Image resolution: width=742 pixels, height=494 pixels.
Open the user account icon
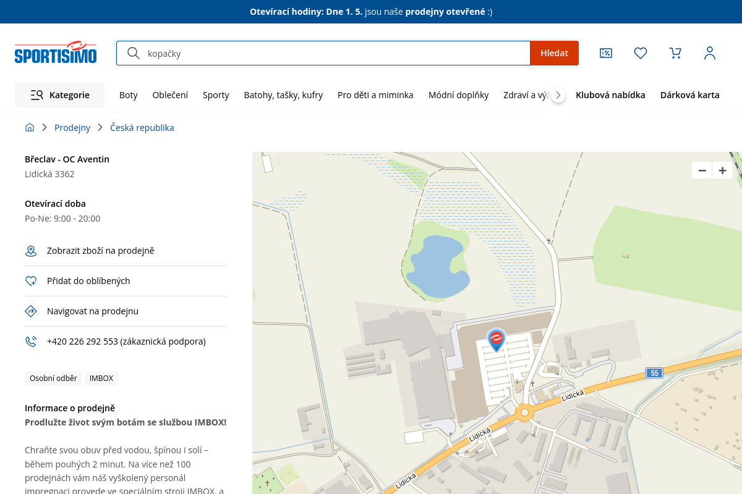click(710, 53)
